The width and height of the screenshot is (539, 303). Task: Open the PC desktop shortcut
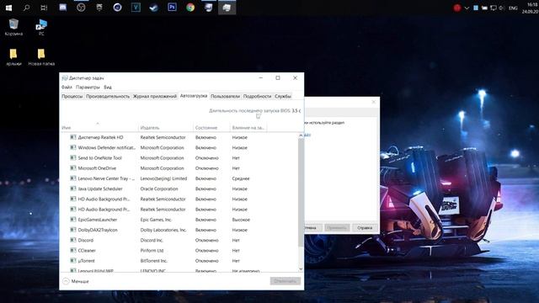[41, 28]
